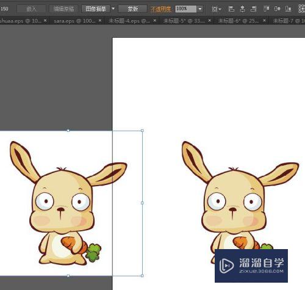305x290 pixels.
Task: Align selection to horizontal right
Action: pos(253,9)
